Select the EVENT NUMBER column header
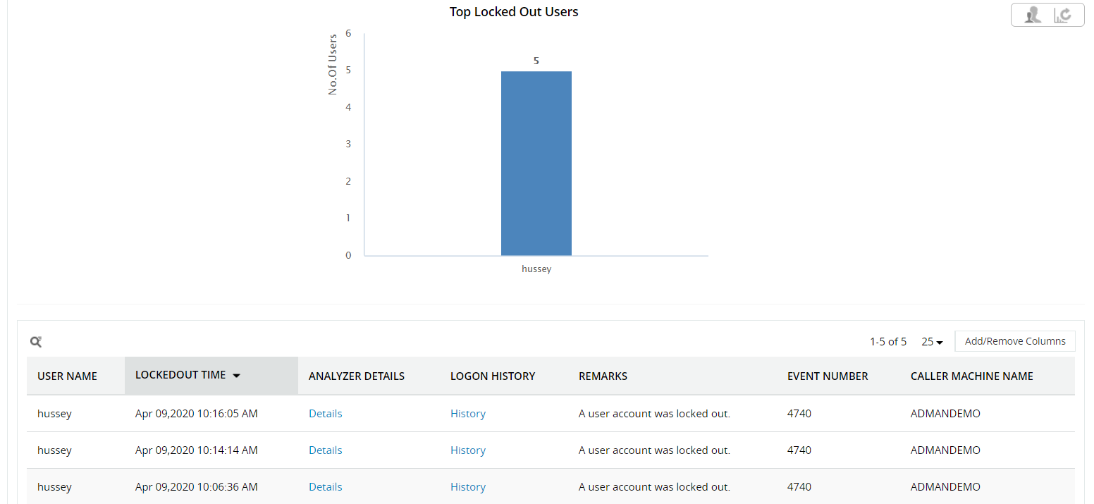 click(x=828, y=376)
